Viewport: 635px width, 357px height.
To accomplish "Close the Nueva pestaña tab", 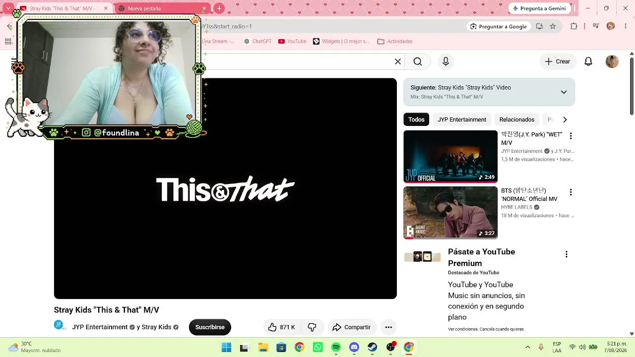I will click(x=204, y=8).
